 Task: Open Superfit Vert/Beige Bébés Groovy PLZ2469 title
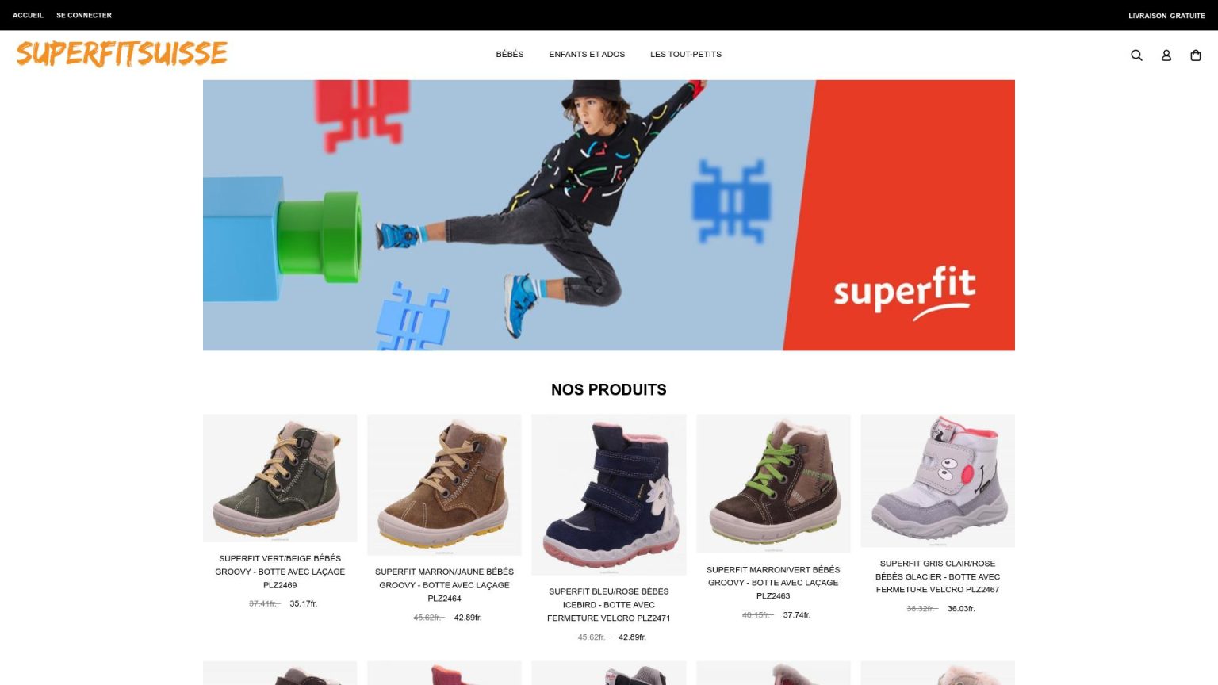280,572
